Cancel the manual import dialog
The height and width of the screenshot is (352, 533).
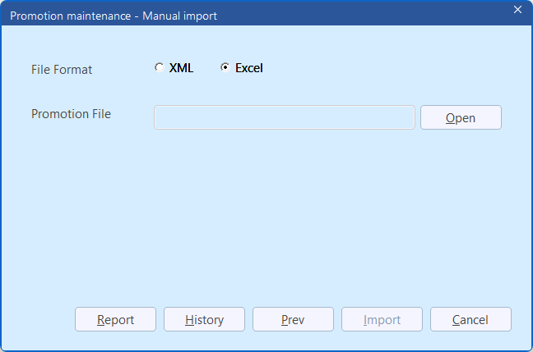click(470, 320)
